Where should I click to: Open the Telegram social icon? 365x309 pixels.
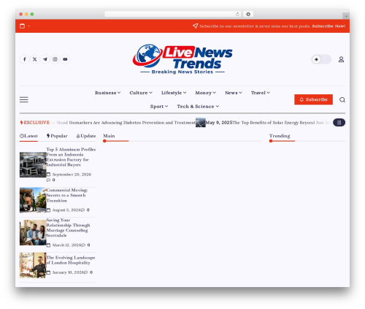tap(45, 59)
